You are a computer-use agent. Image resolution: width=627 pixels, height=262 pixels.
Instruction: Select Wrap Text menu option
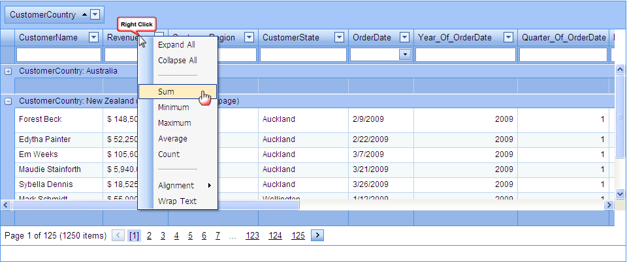177,201
